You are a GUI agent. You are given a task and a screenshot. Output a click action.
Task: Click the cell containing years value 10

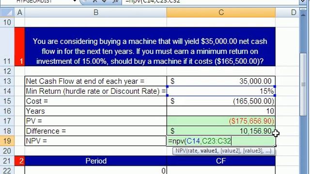point(221,111)
